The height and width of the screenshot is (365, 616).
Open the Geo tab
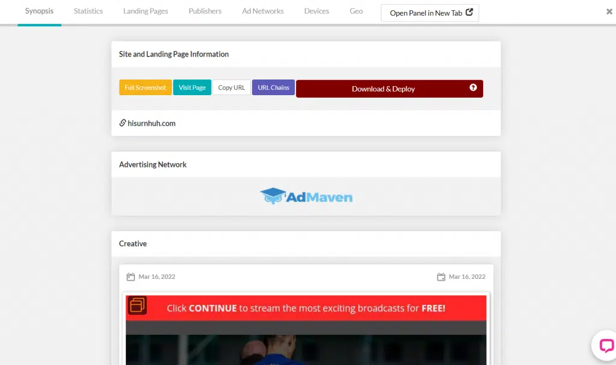pyautogui.click(x=356, y=11)
